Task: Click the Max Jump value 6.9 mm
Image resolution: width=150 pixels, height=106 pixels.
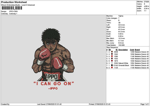Action: [x=121, y=43]
